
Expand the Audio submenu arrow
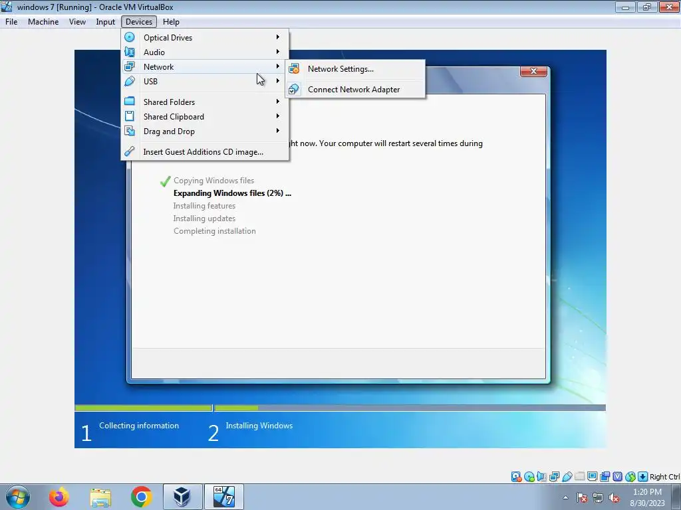coord(278,52)
